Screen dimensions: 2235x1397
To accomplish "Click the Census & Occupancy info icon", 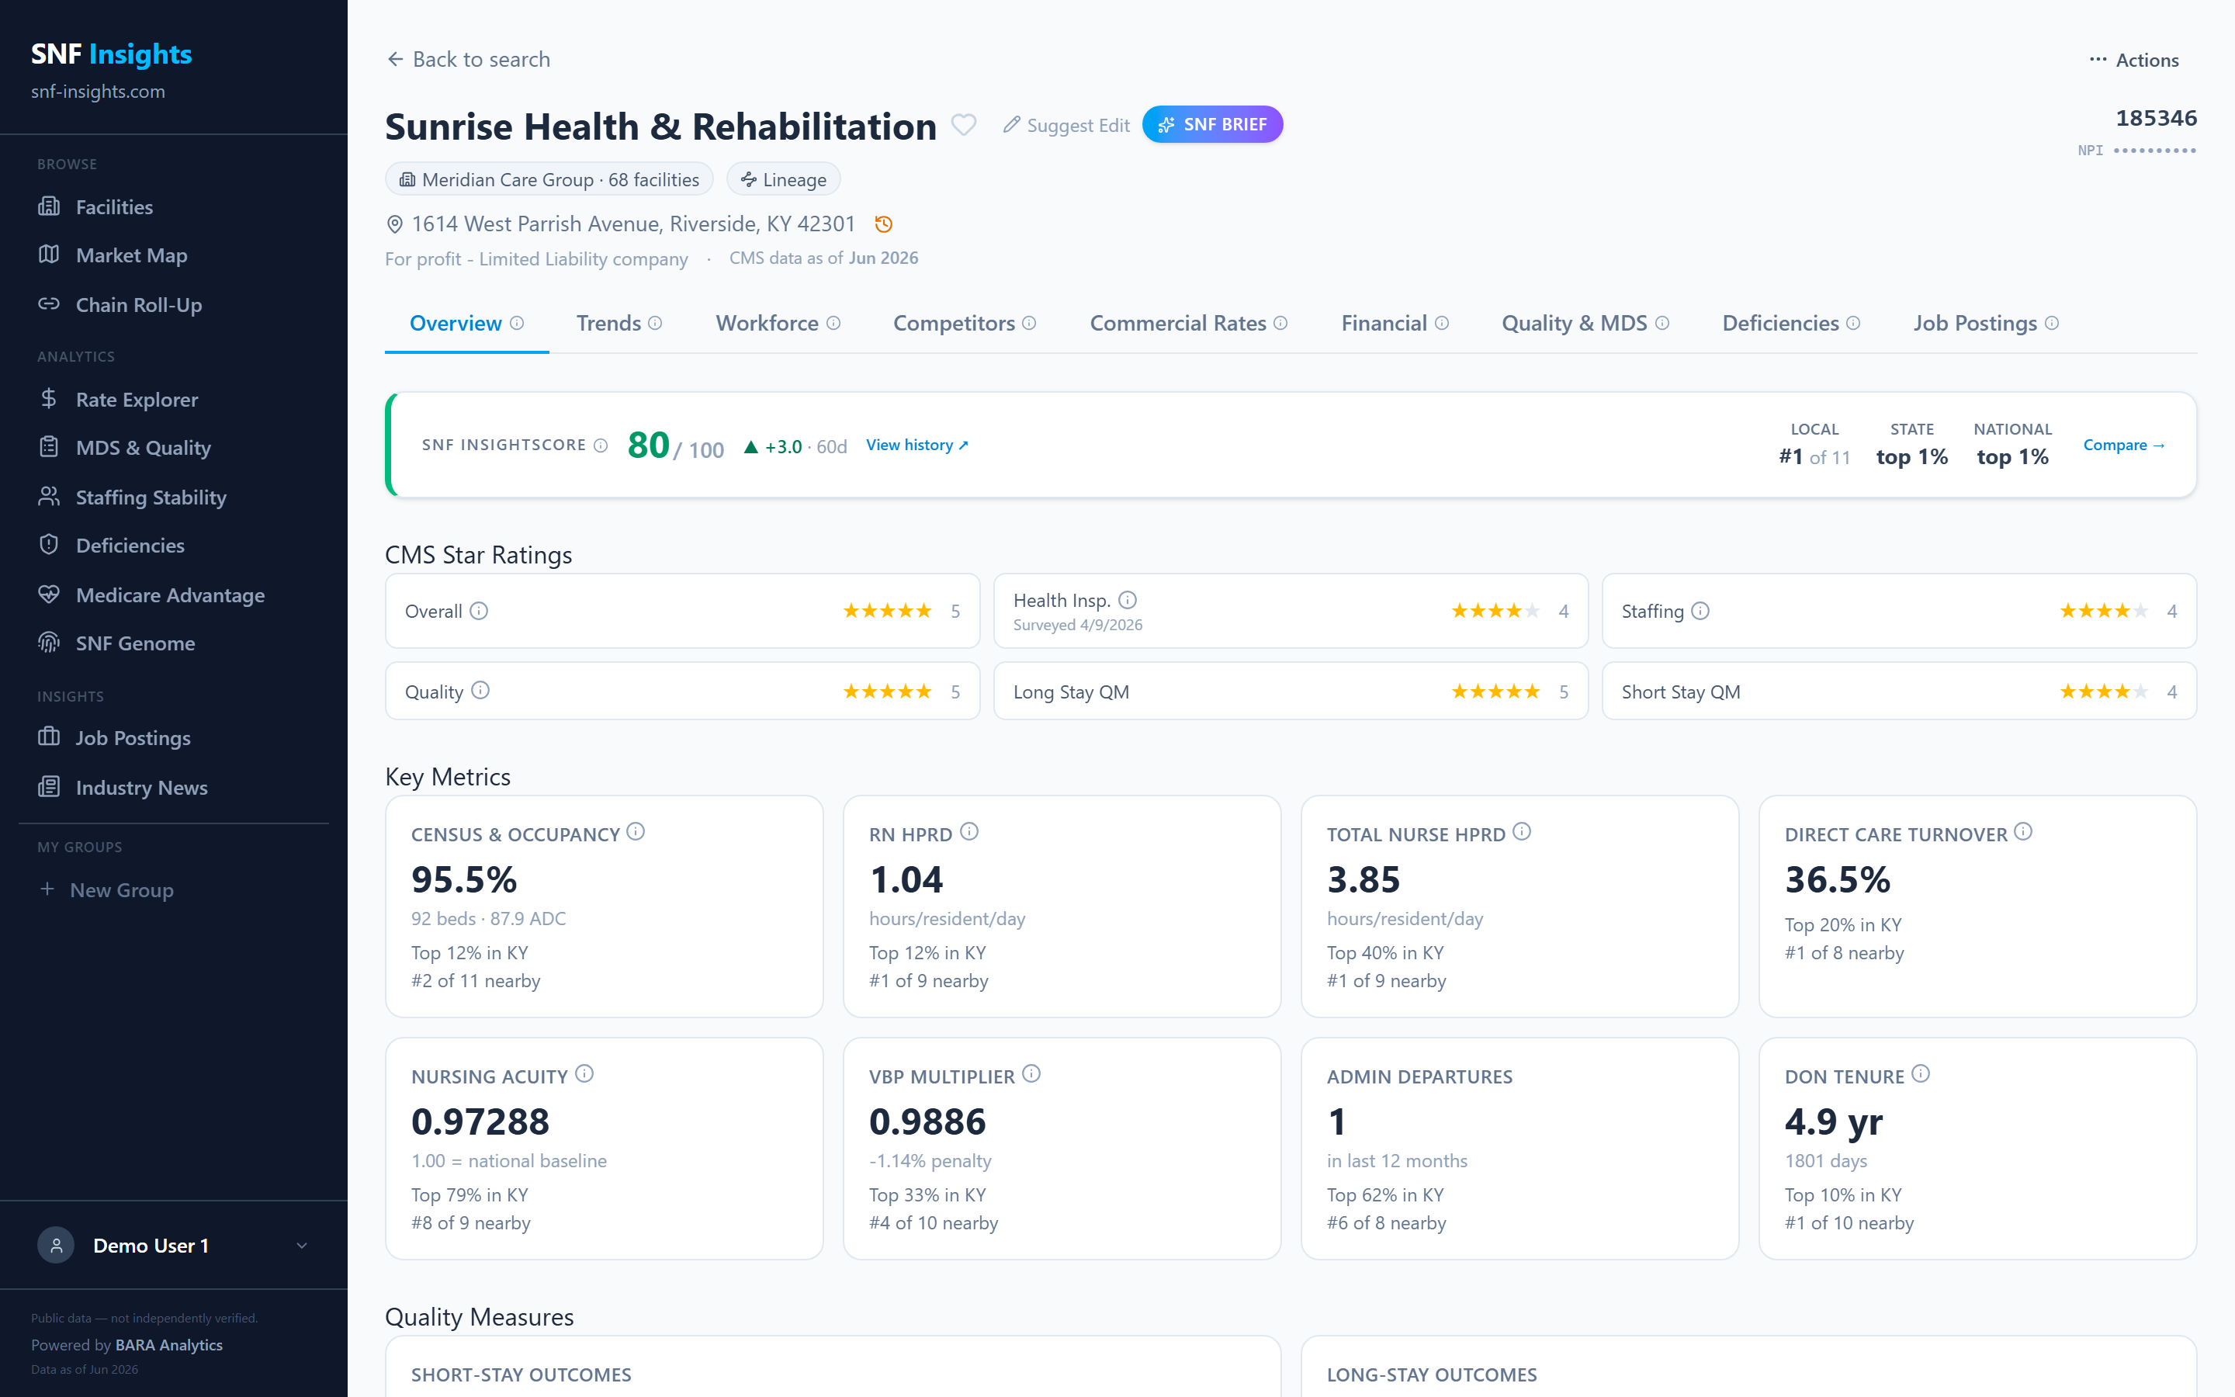I will click(x=636, y=831).
